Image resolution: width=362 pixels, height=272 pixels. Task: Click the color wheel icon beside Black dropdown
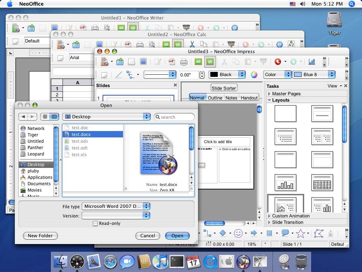(254, 75)
